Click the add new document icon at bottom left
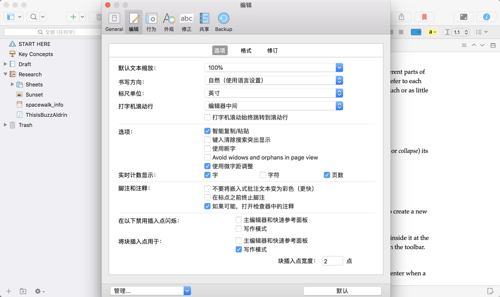This screenshot has height=297, width=500. pyautogui.click(x=8, y=291)
